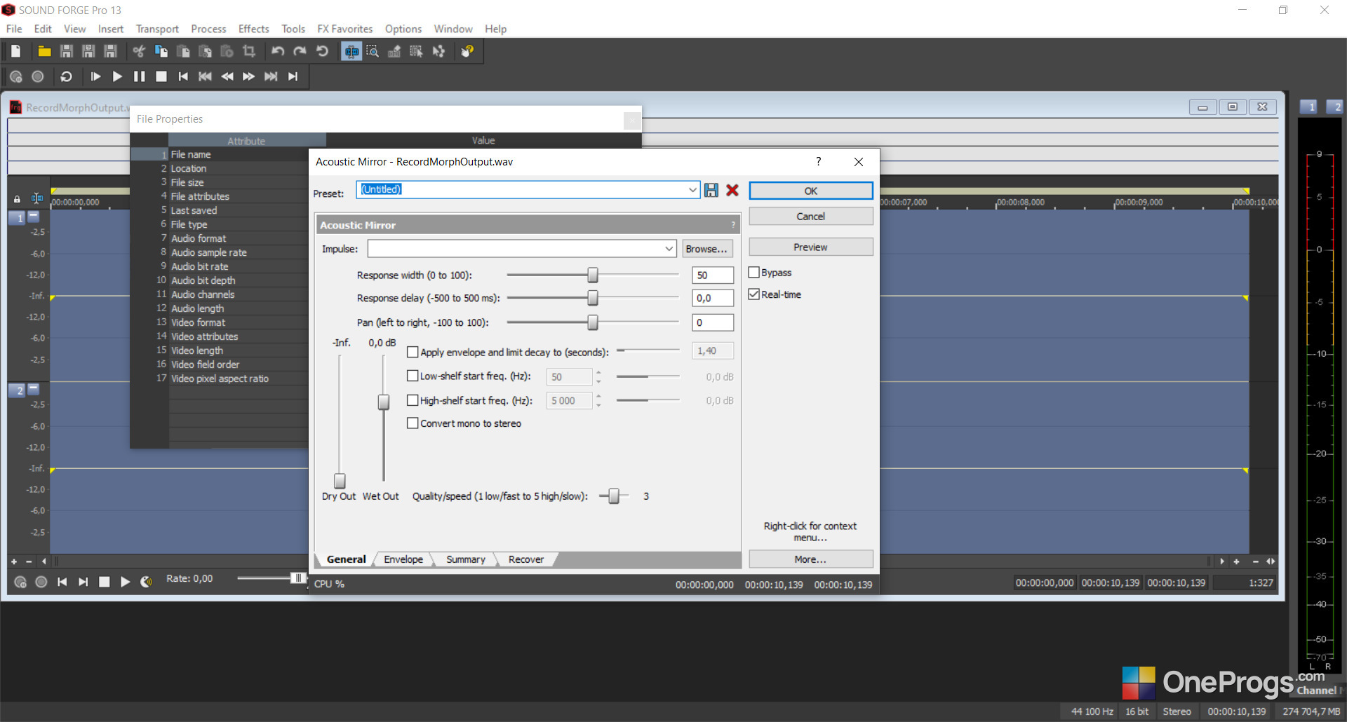Click Play in the data window transport

pyautogui.click(x=125, y=582)
